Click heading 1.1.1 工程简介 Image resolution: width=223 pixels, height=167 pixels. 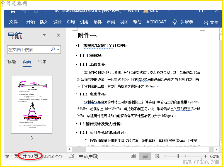point(92,65)
